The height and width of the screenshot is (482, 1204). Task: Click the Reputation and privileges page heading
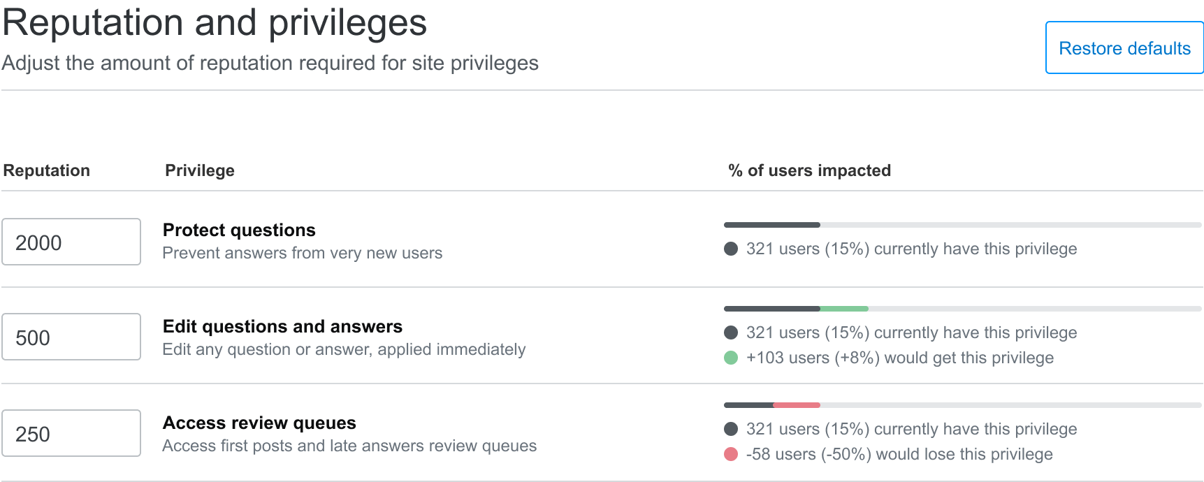pos(215,22)
